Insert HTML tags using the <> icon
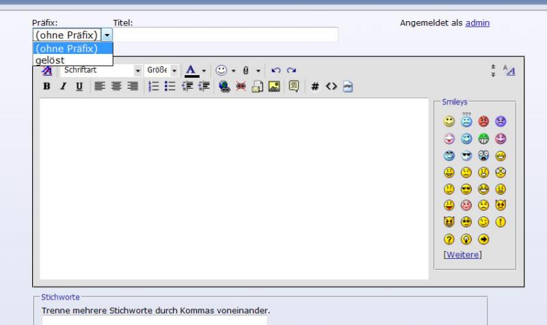This screenshot has height=325, width=547. (331, 87)
